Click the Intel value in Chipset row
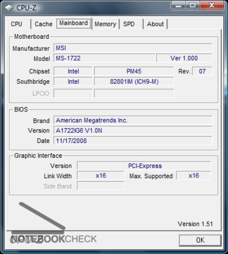228x254 pixels. click(73, 71)
